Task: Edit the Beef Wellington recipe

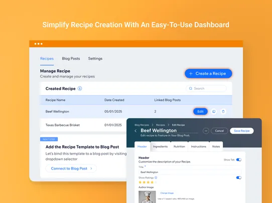Action: point(200,111)
